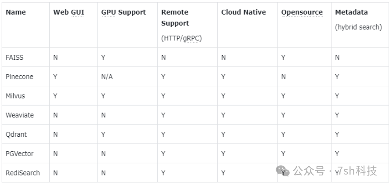Click the "7sh科技" watermark text
This screenshot has width=389, height=186.
(358, 171)
